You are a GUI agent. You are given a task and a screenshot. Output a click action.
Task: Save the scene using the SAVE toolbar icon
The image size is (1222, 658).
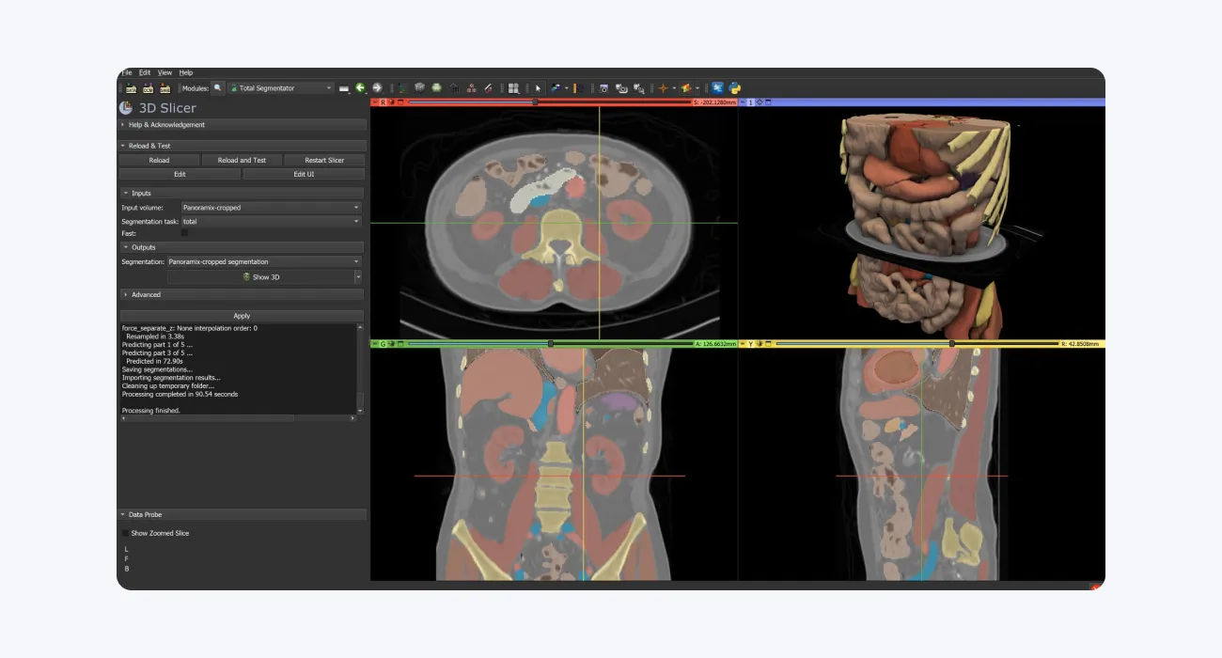click(166, 87)
